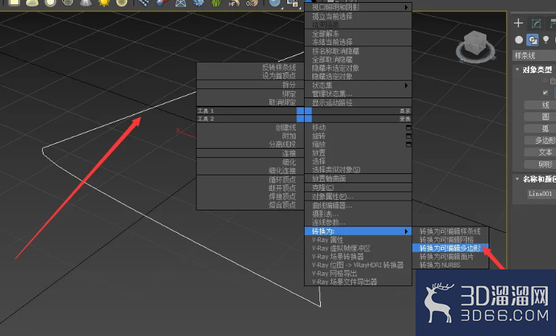The height and width of the screenshot is (336, 556).
Task: Open V-Ray 场景转换器 entry
Action: [358, 256]
